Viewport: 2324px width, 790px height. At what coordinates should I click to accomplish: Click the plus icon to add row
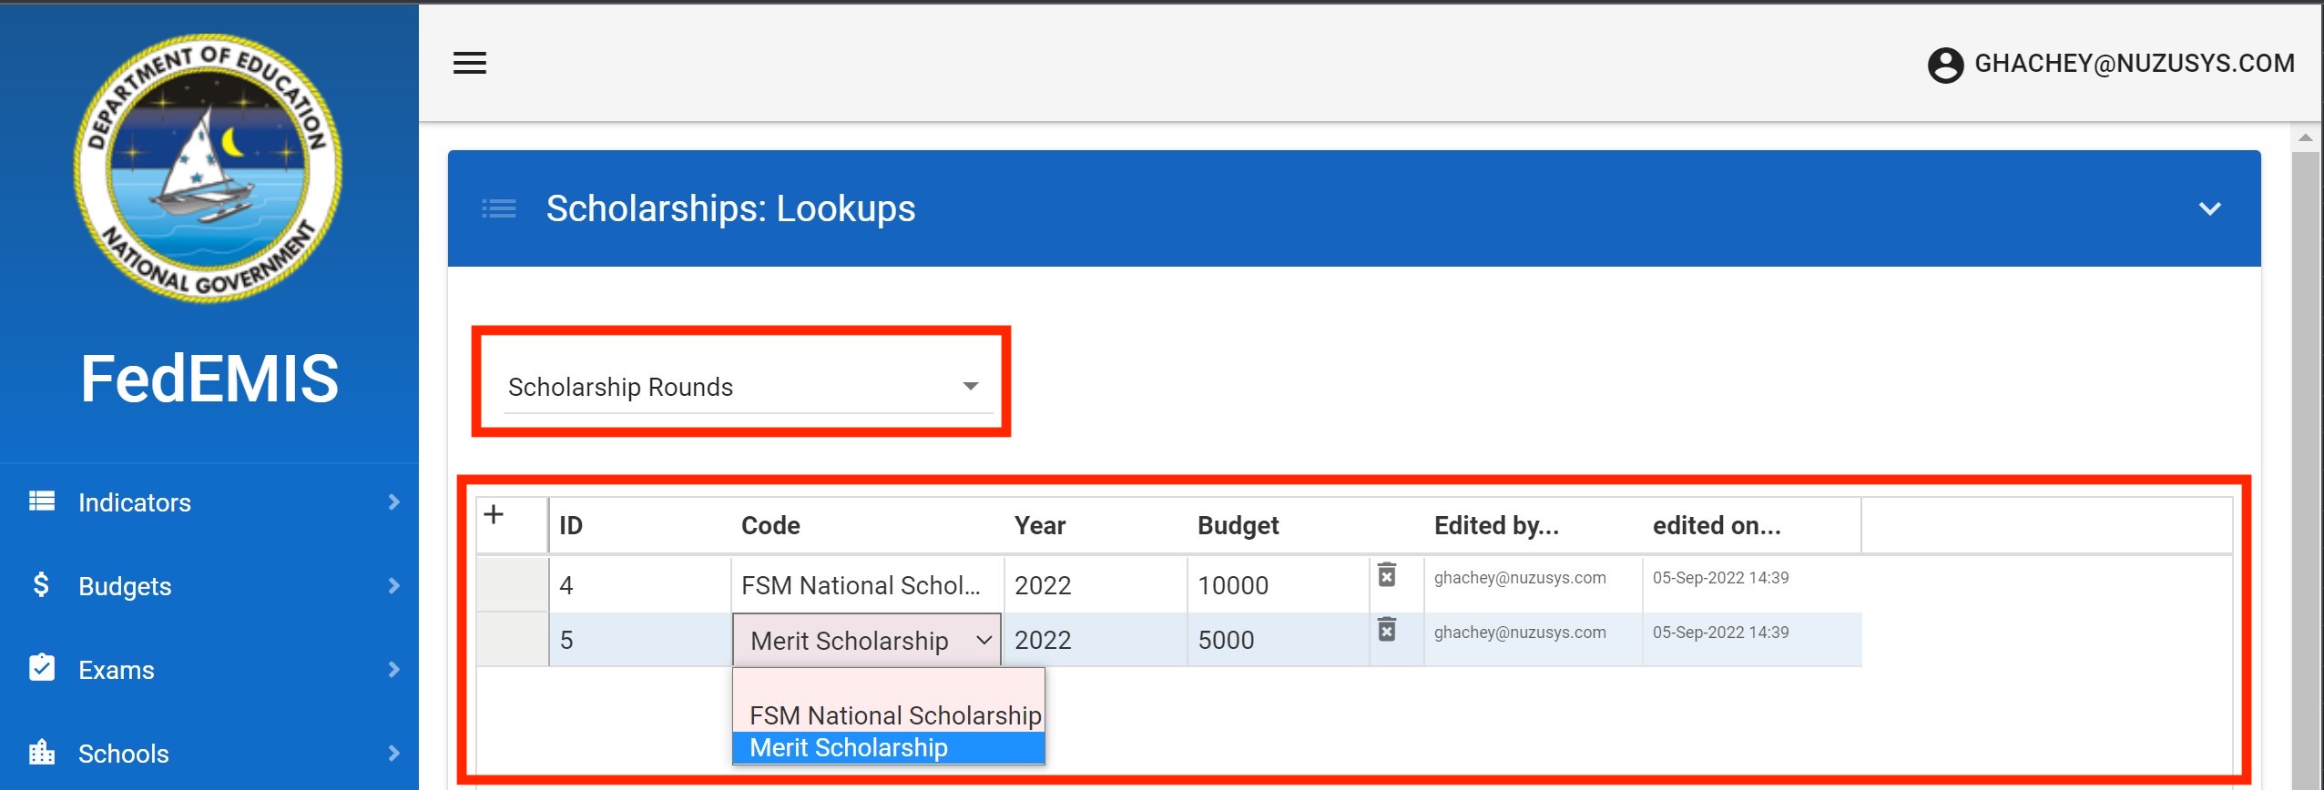point(494,515)
